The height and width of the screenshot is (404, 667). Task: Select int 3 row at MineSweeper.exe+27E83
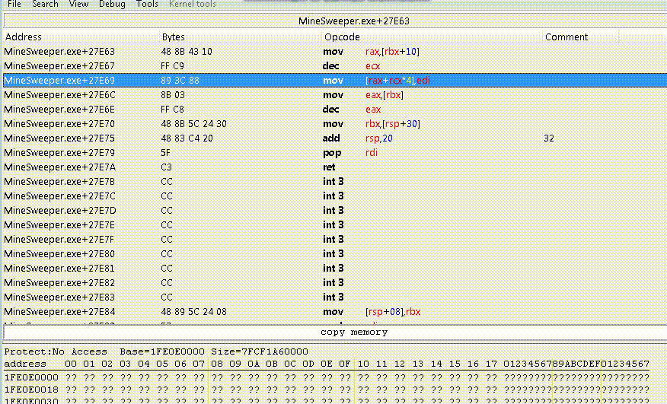point(335,297)
